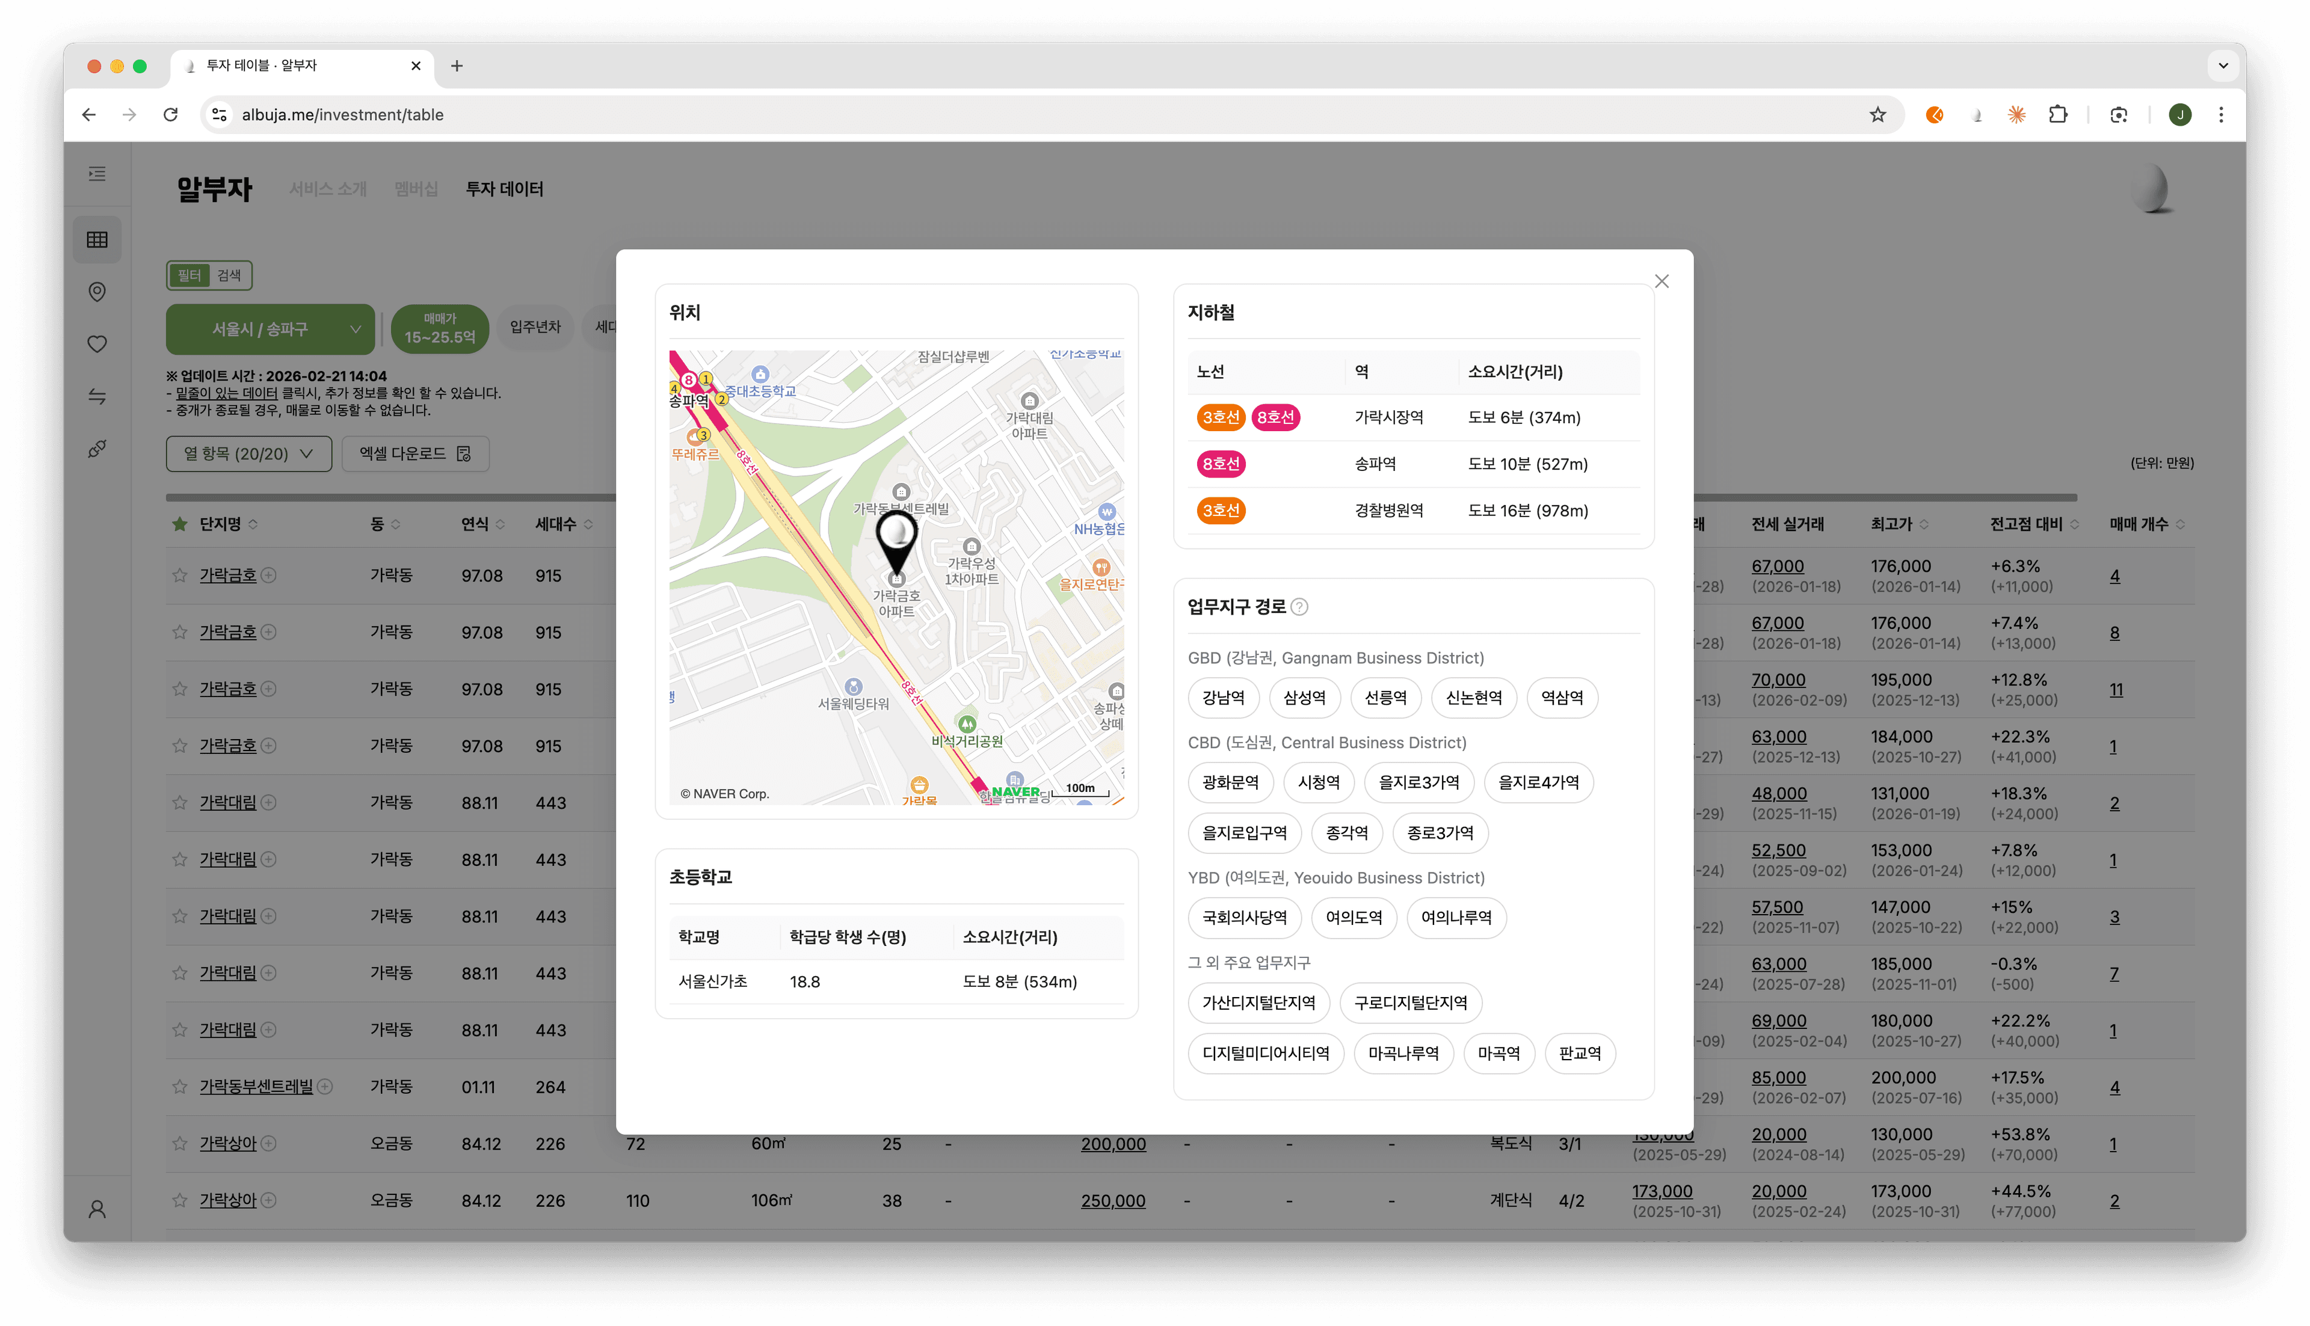The height and width of the screenshot is (1326, 2310).
Task: Open Chrome three-dot menu
Action: (x=2221, y=115)
